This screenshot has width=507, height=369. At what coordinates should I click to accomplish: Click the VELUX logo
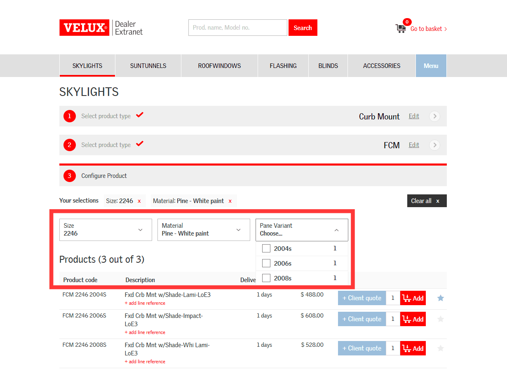[84, 28]
